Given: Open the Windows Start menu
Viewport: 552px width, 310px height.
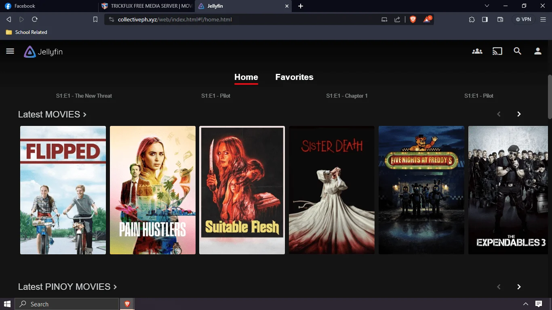Looking at the screenshot, I should [x=7, y=304].
